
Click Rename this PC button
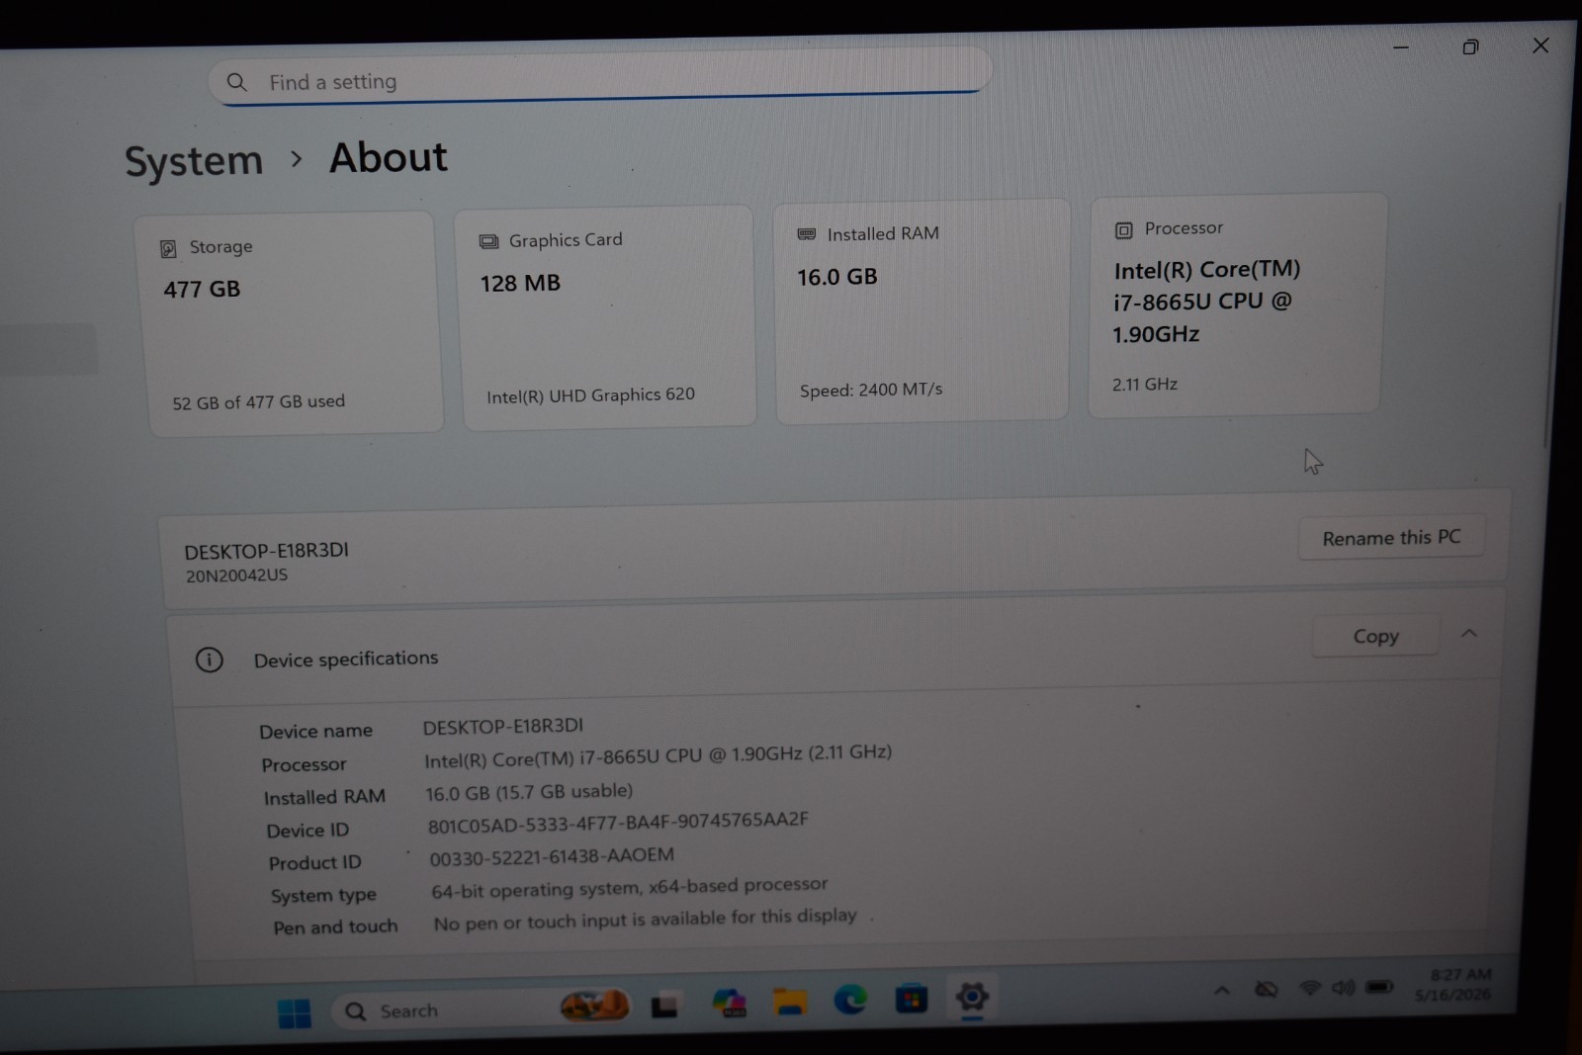click(x=1391, y=538)
